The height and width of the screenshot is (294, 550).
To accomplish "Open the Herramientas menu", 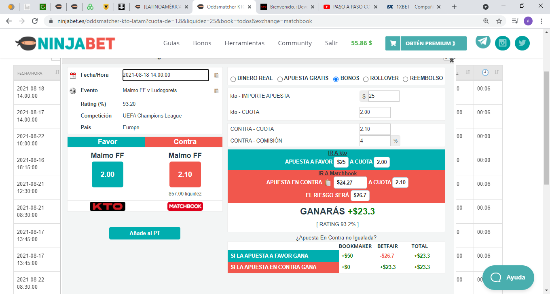I will tap(245, 43).
